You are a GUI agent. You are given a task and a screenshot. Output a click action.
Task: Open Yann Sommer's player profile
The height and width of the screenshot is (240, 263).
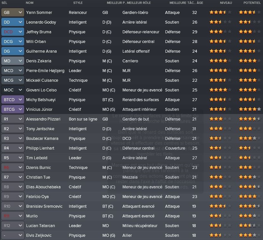[x=39, y=12]
